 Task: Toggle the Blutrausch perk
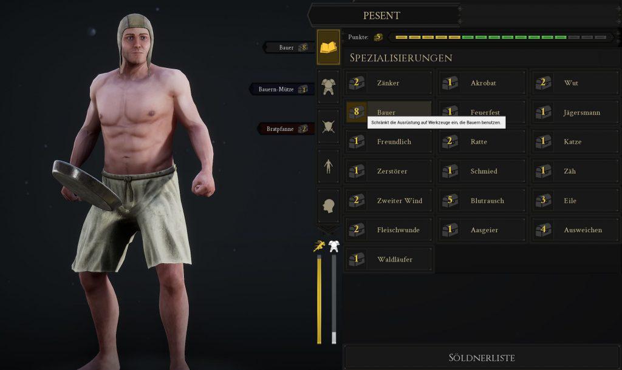coord(482,200)
